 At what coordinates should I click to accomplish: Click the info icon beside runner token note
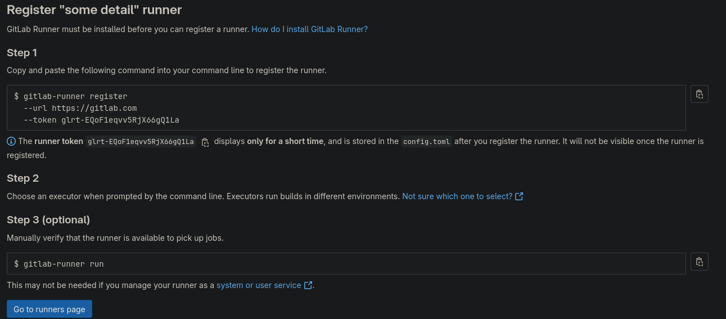click(11, 141)
